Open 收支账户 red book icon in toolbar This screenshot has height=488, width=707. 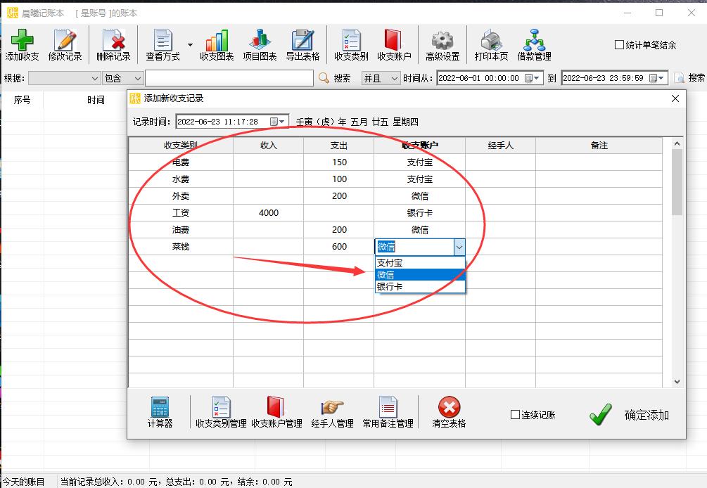(394, 40)
